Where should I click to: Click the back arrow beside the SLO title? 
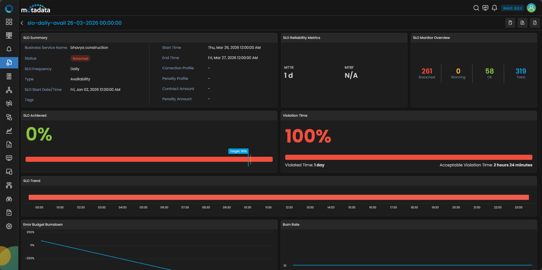point(22,23)
